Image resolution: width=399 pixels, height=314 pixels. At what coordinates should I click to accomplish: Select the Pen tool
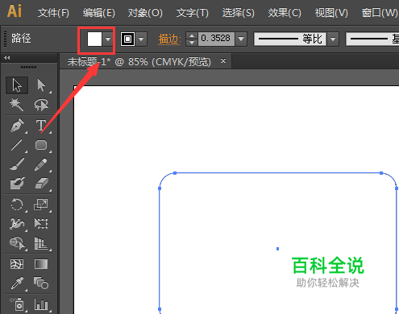click(17, 126)
